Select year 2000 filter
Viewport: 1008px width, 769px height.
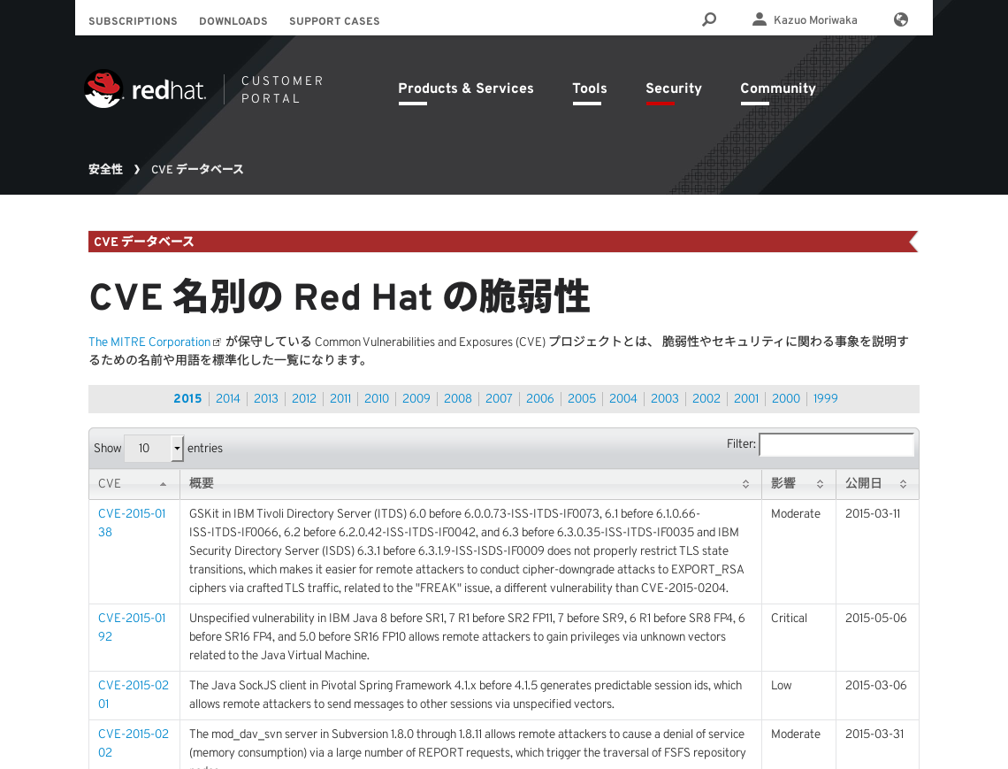click(x=786, y=398)
